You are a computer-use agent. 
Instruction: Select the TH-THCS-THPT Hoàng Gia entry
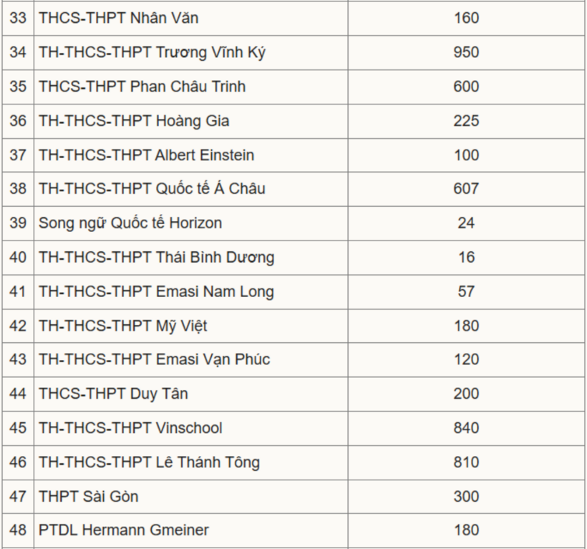(134, 121)
